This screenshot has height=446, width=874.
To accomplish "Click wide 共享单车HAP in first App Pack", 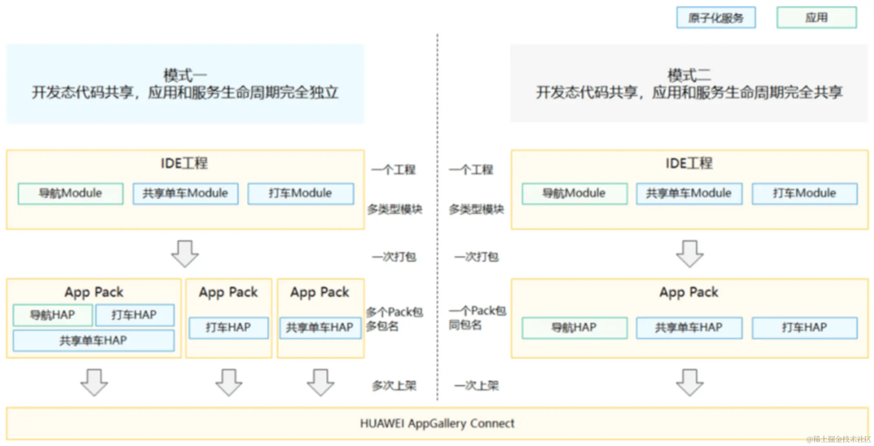I will pyautogui.click(x=94, y=340).
